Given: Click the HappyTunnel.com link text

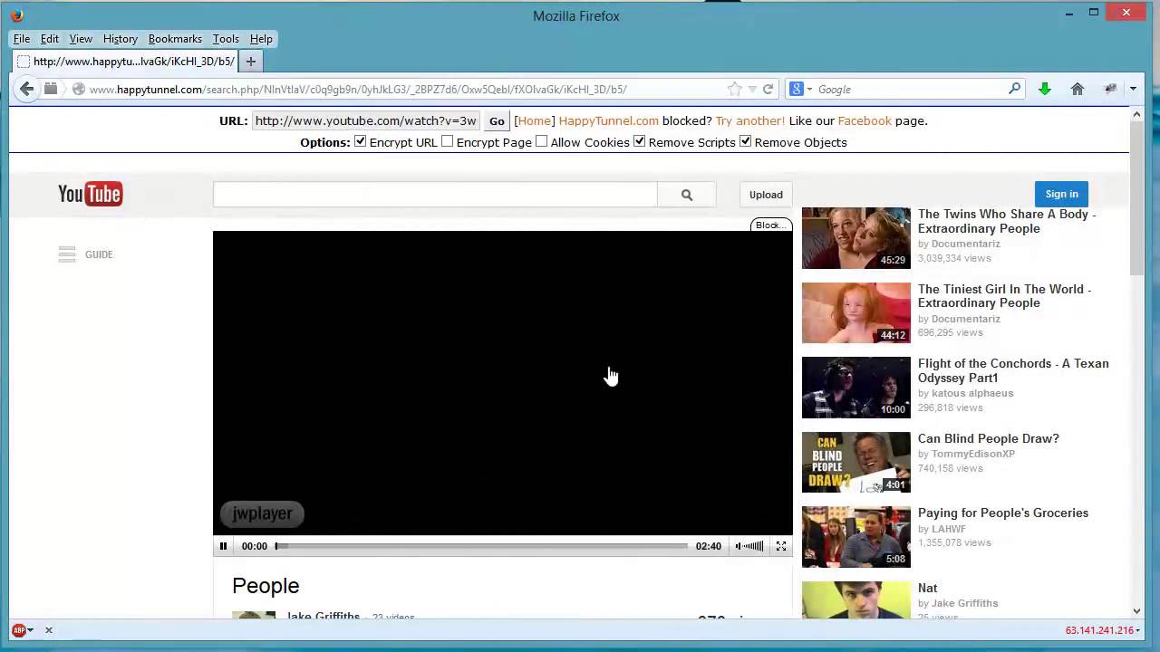Looking at the screenshot, I should tap(608, 120).
